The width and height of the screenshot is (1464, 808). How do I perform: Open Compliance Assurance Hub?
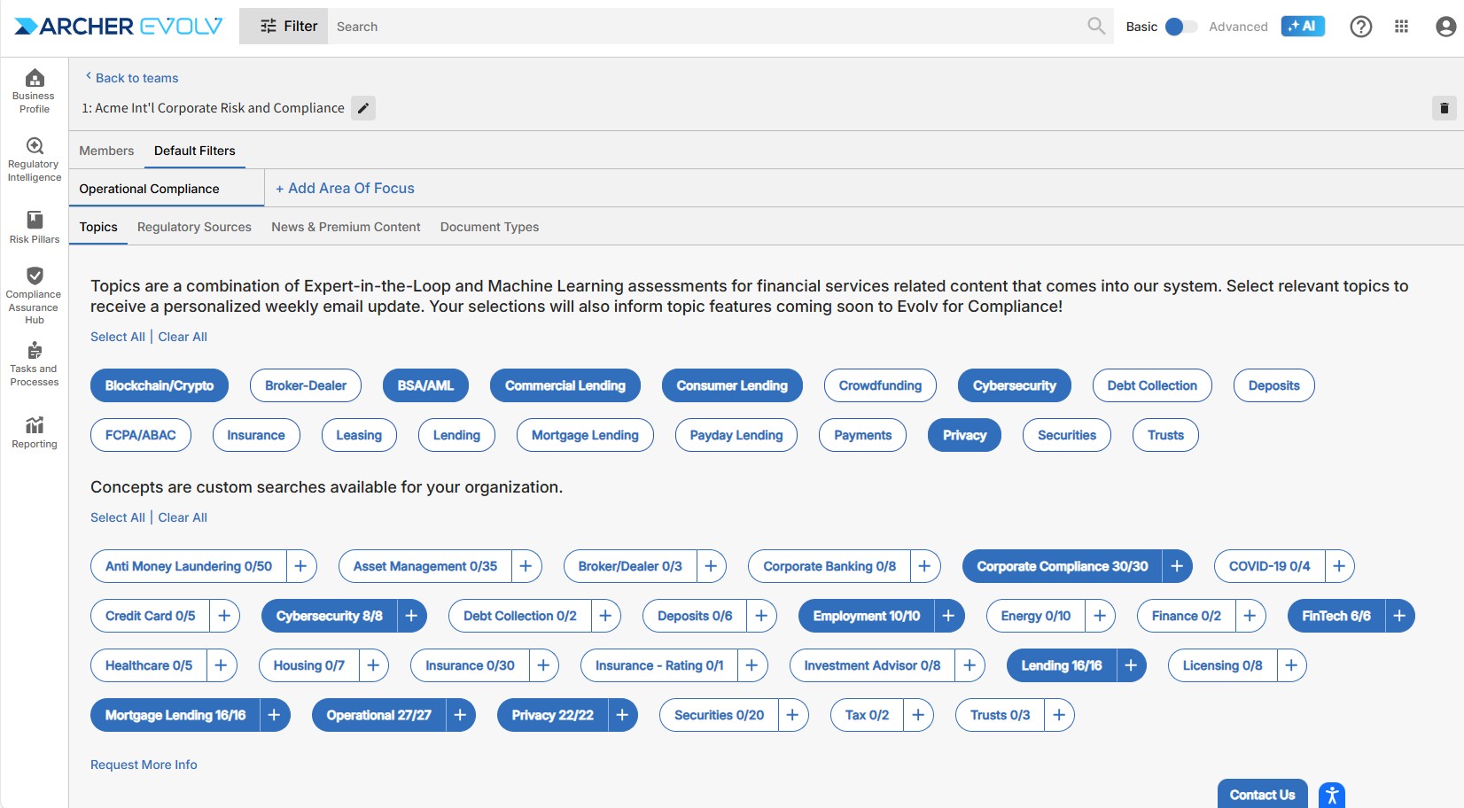coord(35,295)
